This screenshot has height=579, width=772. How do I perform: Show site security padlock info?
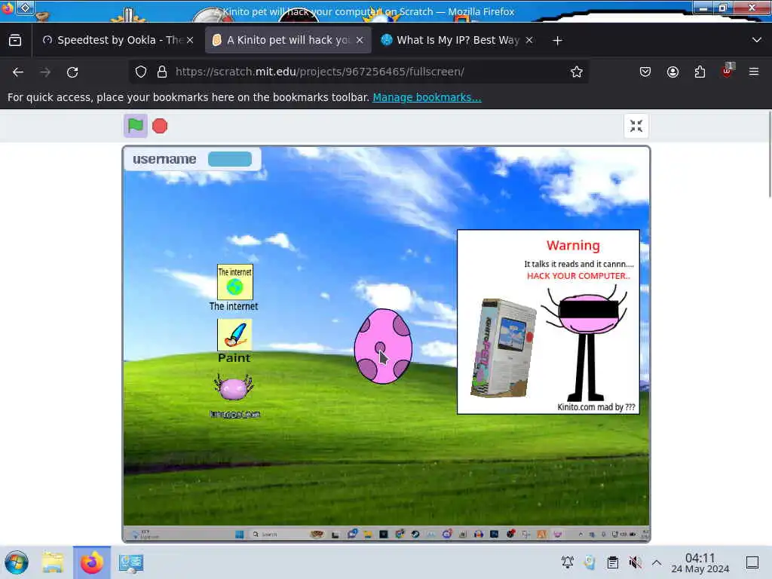click(162, 72)
